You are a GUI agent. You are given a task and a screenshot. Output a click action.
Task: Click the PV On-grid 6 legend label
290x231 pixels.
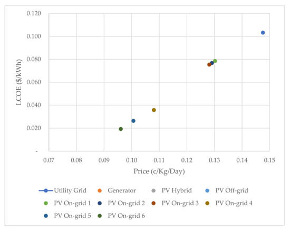(x=127, y=216)
